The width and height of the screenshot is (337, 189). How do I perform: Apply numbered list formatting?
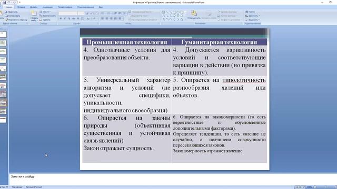click(x=109, y=13)
